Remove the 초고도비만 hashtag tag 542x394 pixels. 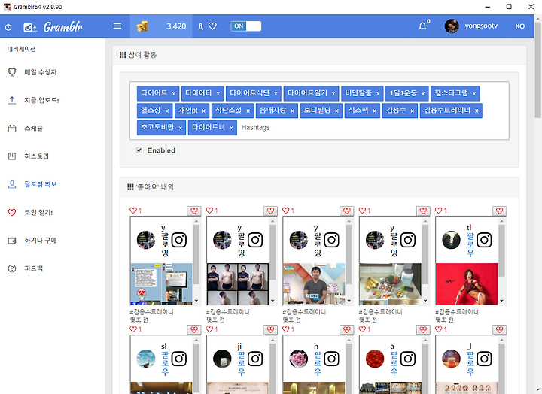pos(181,128)
